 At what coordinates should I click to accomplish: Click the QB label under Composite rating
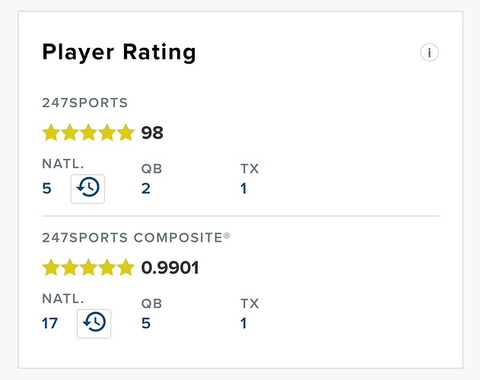pos(152,303)
